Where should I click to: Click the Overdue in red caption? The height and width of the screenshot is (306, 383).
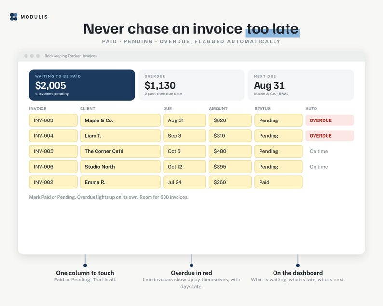coord(191,273)
